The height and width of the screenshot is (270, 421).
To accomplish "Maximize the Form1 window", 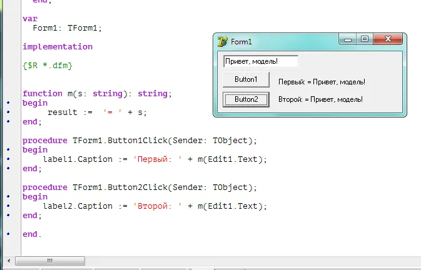I will (365, 40).
